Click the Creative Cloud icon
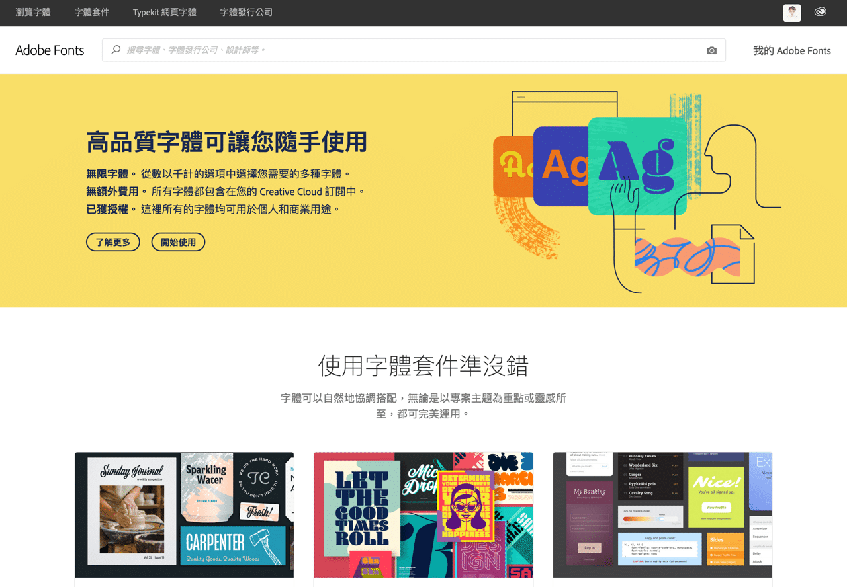 point(821,12)
